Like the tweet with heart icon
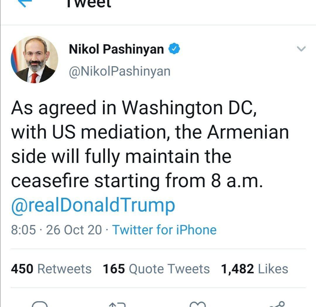Image resolution: width=316 pixels, height=307 pixels. (198, 304)
